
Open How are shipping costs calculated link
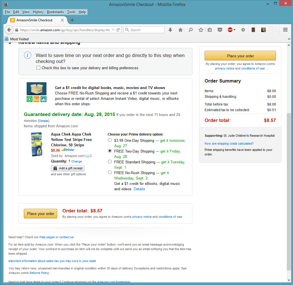click(x=229, y=143)
